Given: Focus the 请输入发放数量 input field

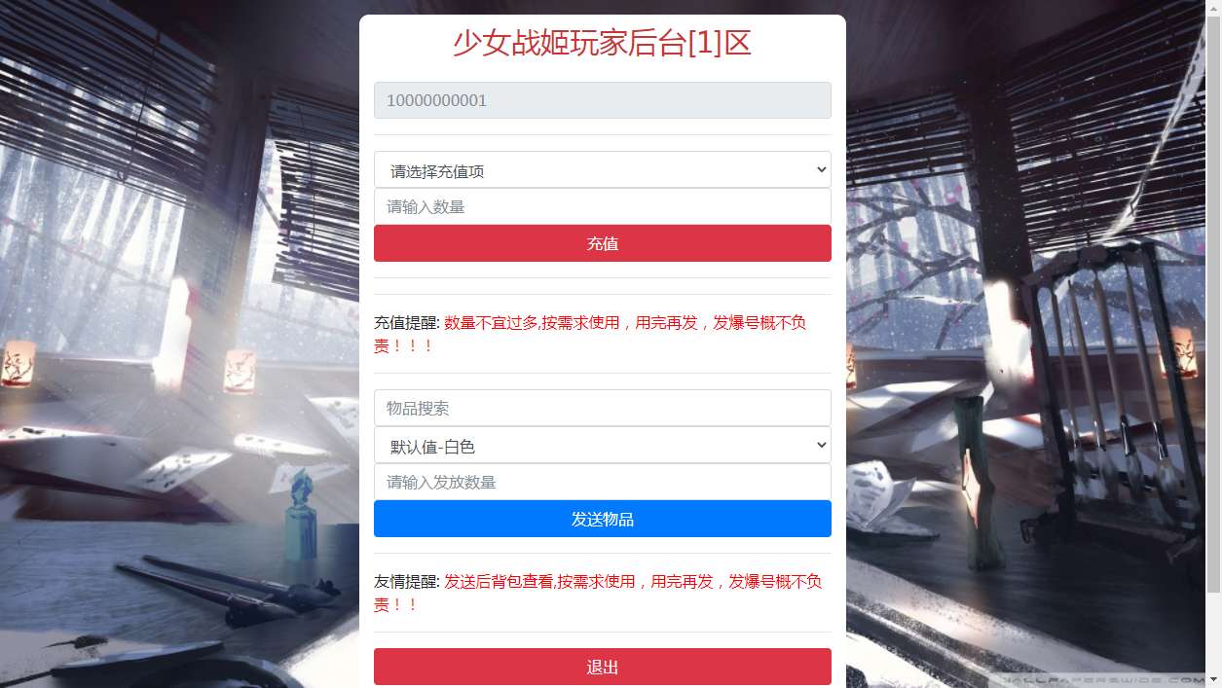Looking at the screenshot, I should (602, 482).
